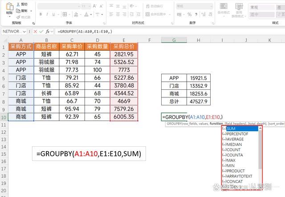Open the font name combo box
Viewport: 285px width, 197px height.
pyautogui.click(x=59, y=6)
